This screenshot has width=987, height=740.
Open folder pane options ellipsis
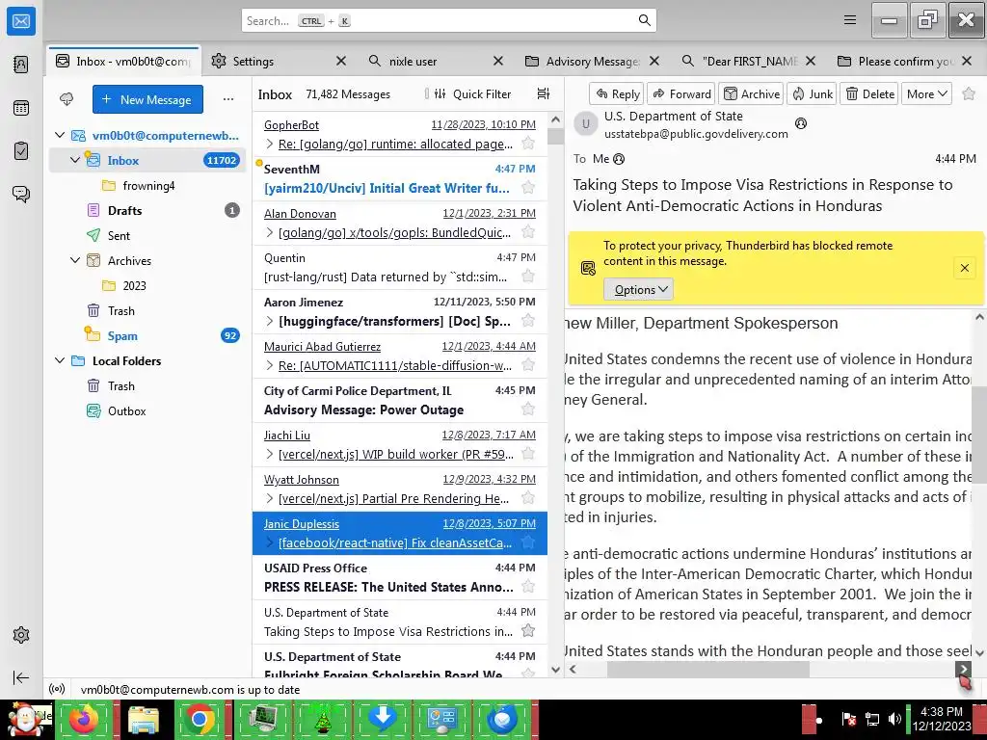click(227, 99)
